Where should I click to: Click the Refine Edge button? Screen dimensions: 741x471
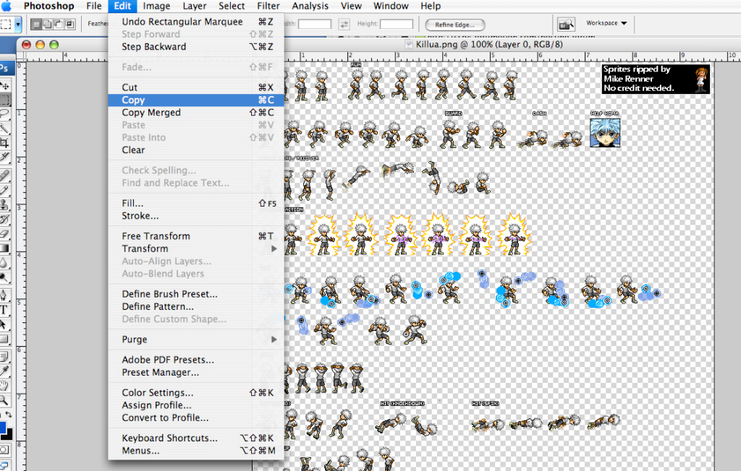(x=454, y=25)
